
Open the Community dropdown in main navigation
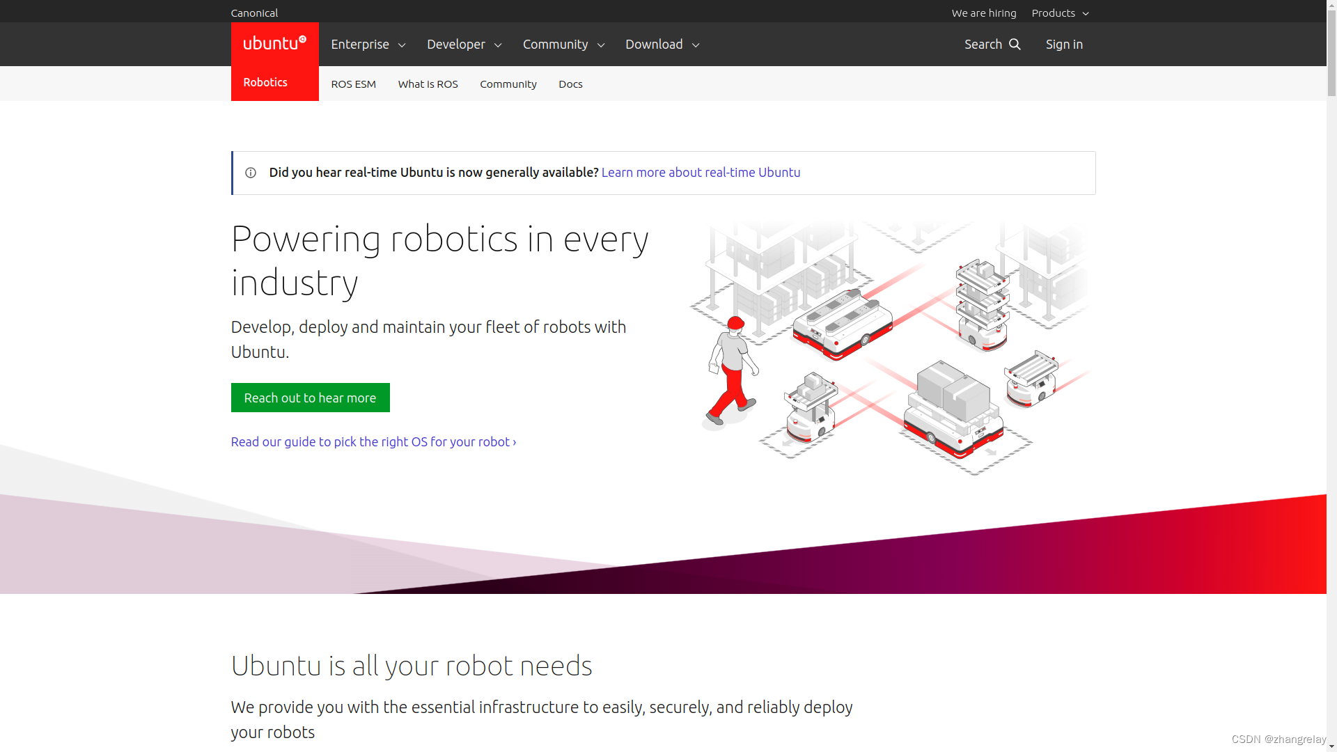pos(563,45)
